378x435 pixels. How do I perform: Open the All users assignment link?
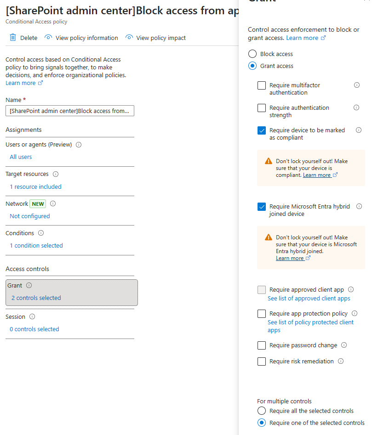point(21,157)
